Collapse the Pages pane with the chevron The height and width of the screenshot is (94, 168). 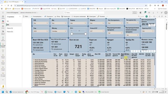[x=20, y=16]
